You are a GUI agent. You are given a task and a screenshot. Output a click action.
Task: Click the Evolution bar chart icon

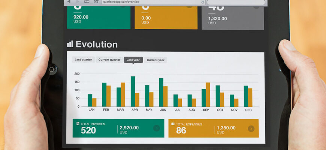(70, 44)
